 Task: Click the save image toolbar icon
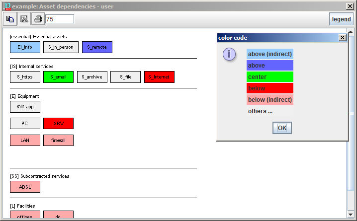(x=24, y=19)
